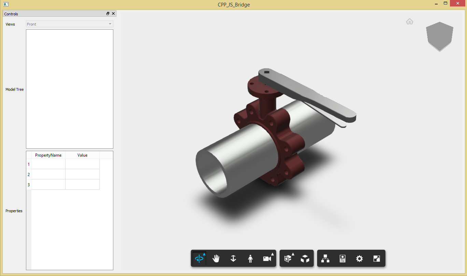Open viewer Settings gear

pos(359,259)
